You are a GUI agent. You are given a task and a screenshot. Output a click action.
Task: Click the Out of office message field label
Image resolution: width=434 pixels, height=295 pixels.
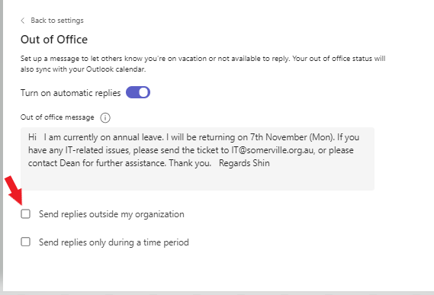[x=57, y=117]
